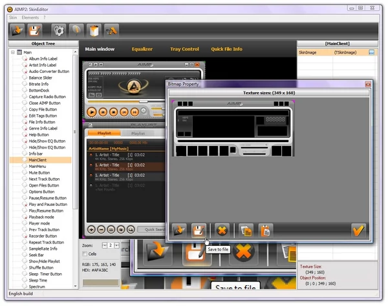This screenshot has width=388, height=306.
Task: Click the picked color swatch below HEX value
Action: 101,283
